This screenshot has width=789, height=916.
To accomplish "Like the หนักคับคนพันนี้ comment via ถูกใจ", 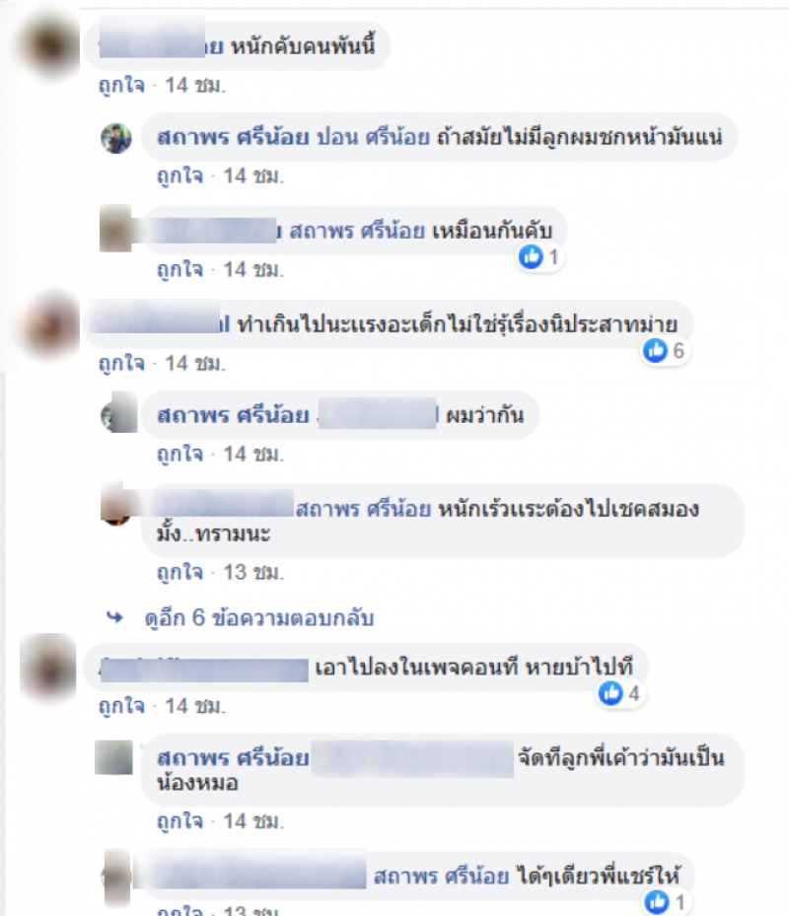I will pyautogui.click(x=121, y=86).
